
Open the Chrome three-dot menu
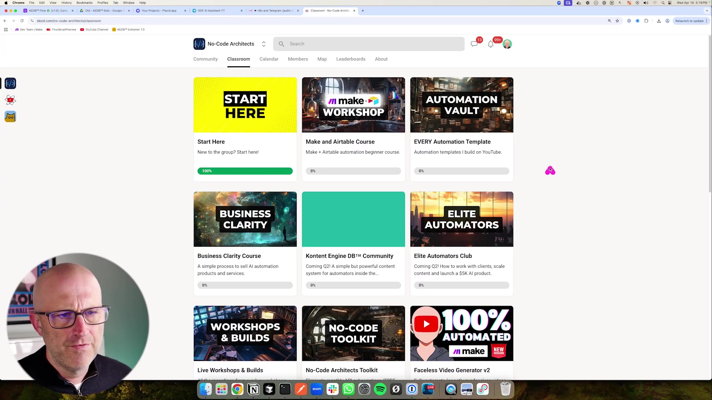coord(707,21)
